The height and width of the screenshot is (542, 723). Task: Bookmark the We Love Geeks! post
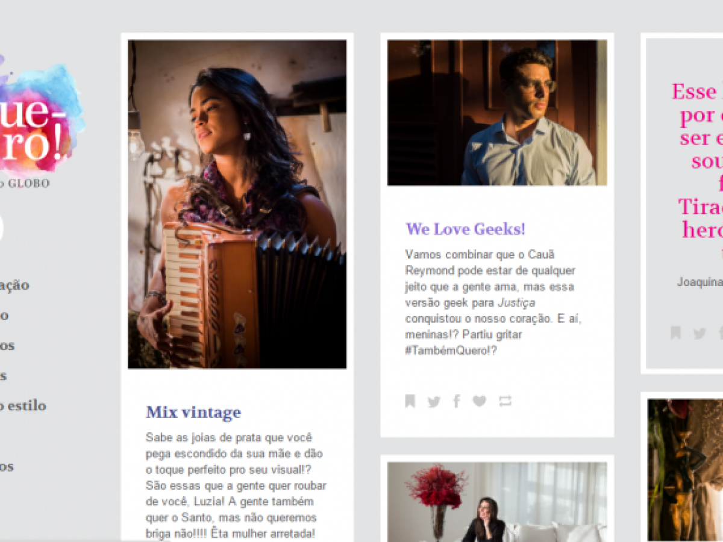point(410,401)
